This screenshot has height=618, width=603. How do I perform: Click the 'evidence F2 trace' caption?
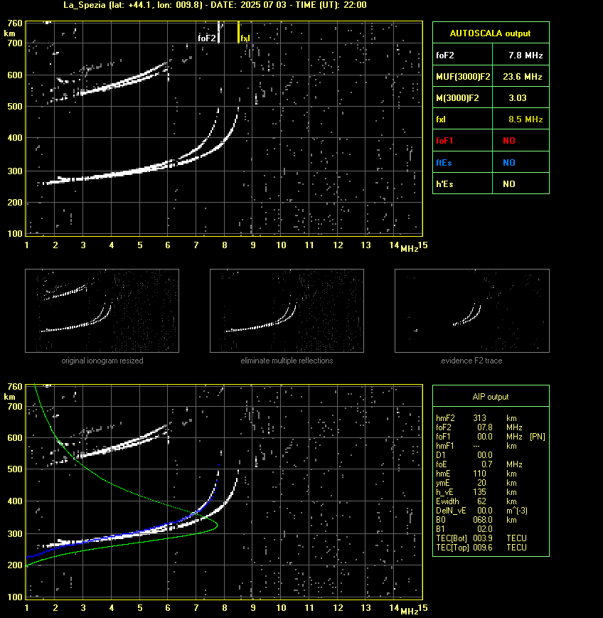click(x=471, y=361)
